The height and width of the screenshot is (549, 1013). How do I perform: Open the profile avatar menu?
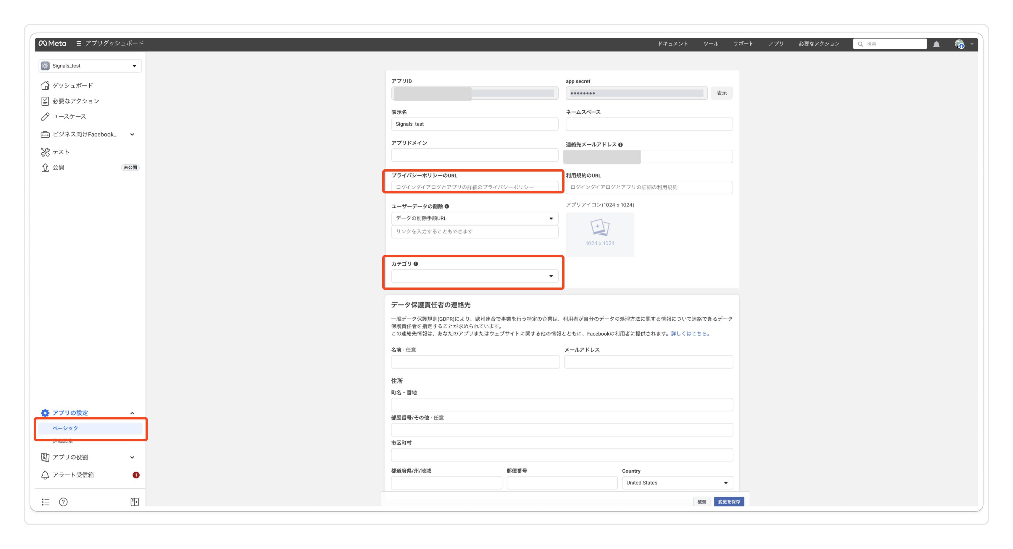point(959,44)
